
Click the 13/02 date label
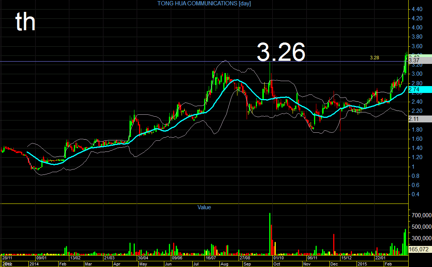tap(75, 258)
